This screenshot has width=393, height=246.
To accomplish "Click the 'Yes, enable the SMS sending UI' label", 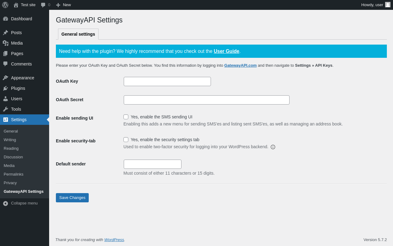I will coord(161,117).
